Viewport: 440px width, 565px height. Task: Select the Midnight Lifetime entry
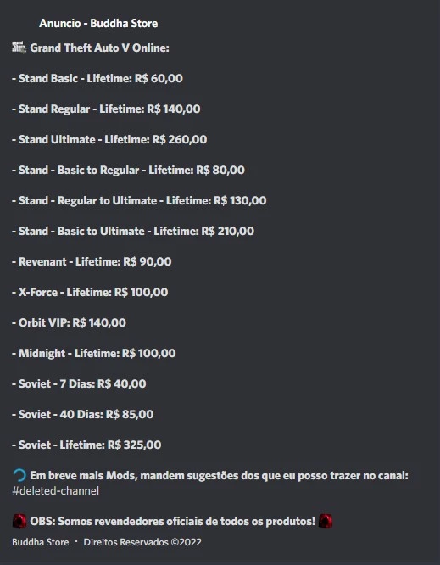pos(94,353)
